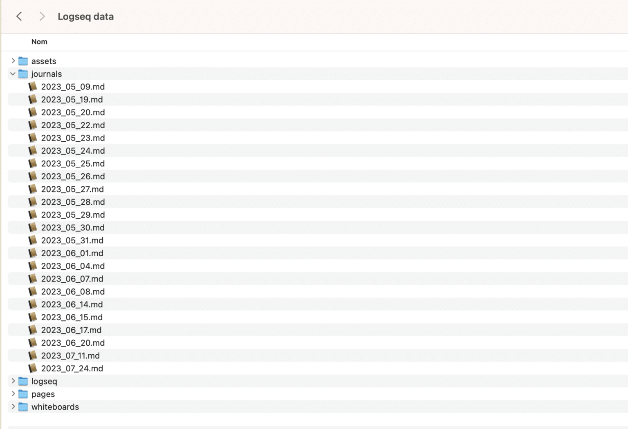
Task: Click the assets folder icon
Action: pos(23,61)
